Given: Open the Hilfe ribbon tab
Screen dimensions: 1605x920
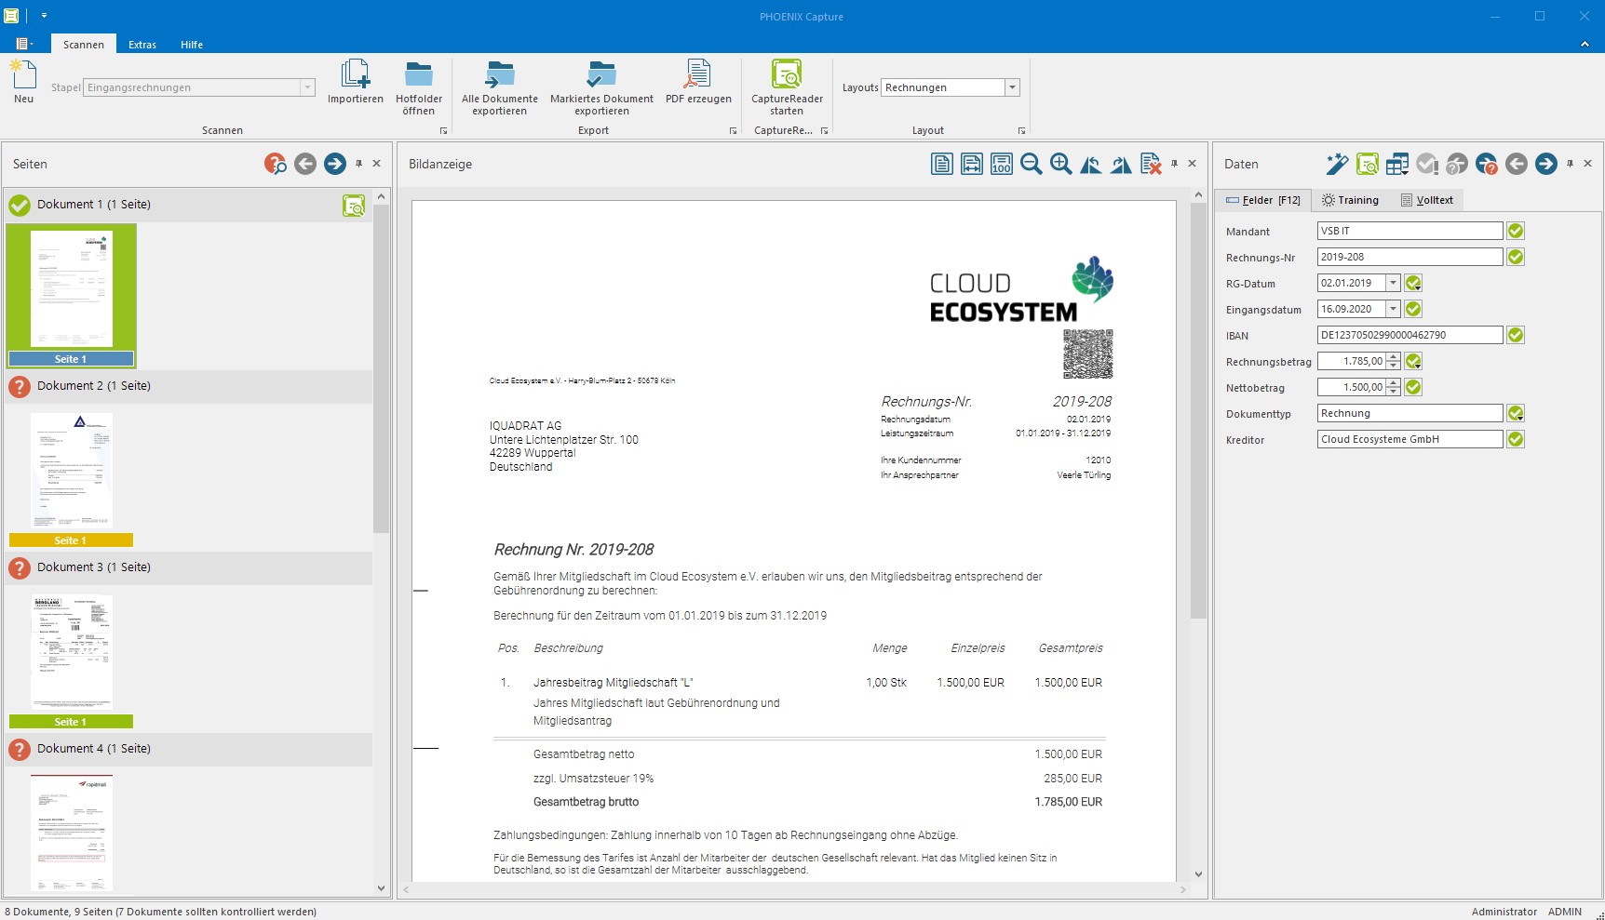Looking at the screenshot, I should pyautogui.click(x=192, y=45).
